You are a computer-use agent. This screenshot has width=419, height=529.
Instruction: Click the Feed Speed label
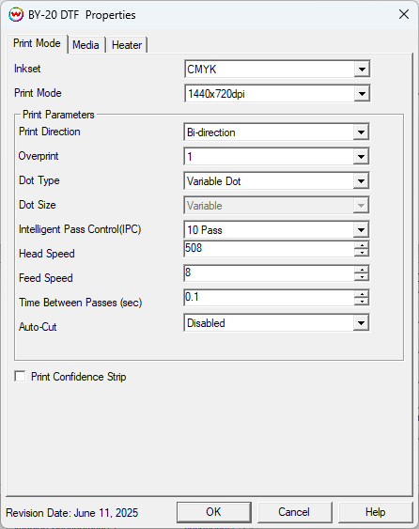pyautogui.click(x=46, y=278)
